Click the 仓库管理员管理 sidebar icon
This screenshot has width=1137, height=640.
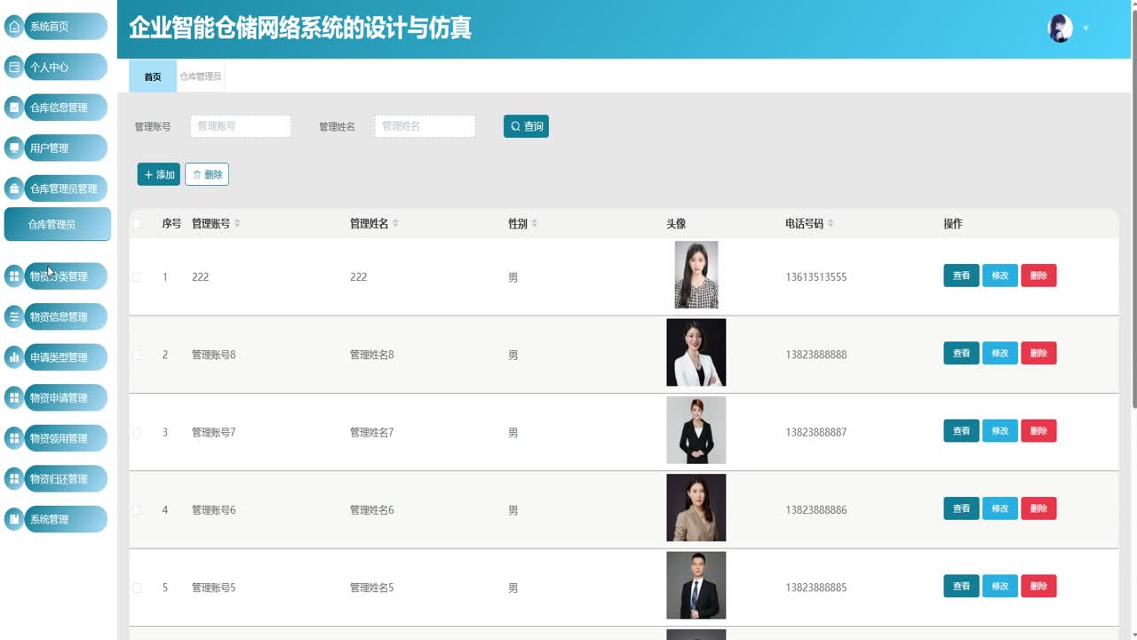(x=14, y=188)
